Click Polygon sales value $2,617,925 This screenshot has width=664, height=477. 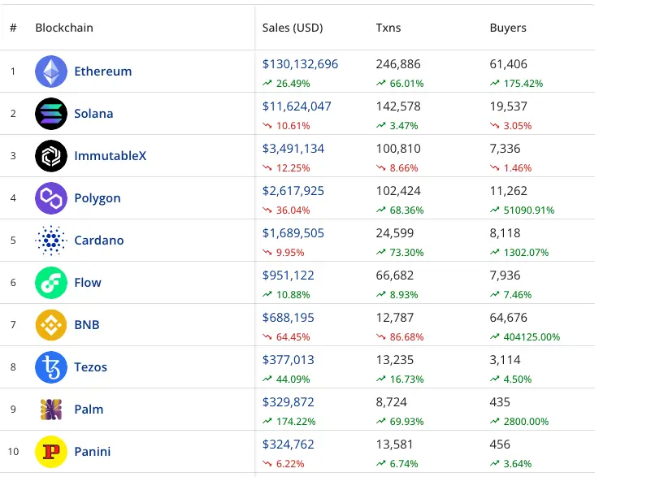pos(293,191)
